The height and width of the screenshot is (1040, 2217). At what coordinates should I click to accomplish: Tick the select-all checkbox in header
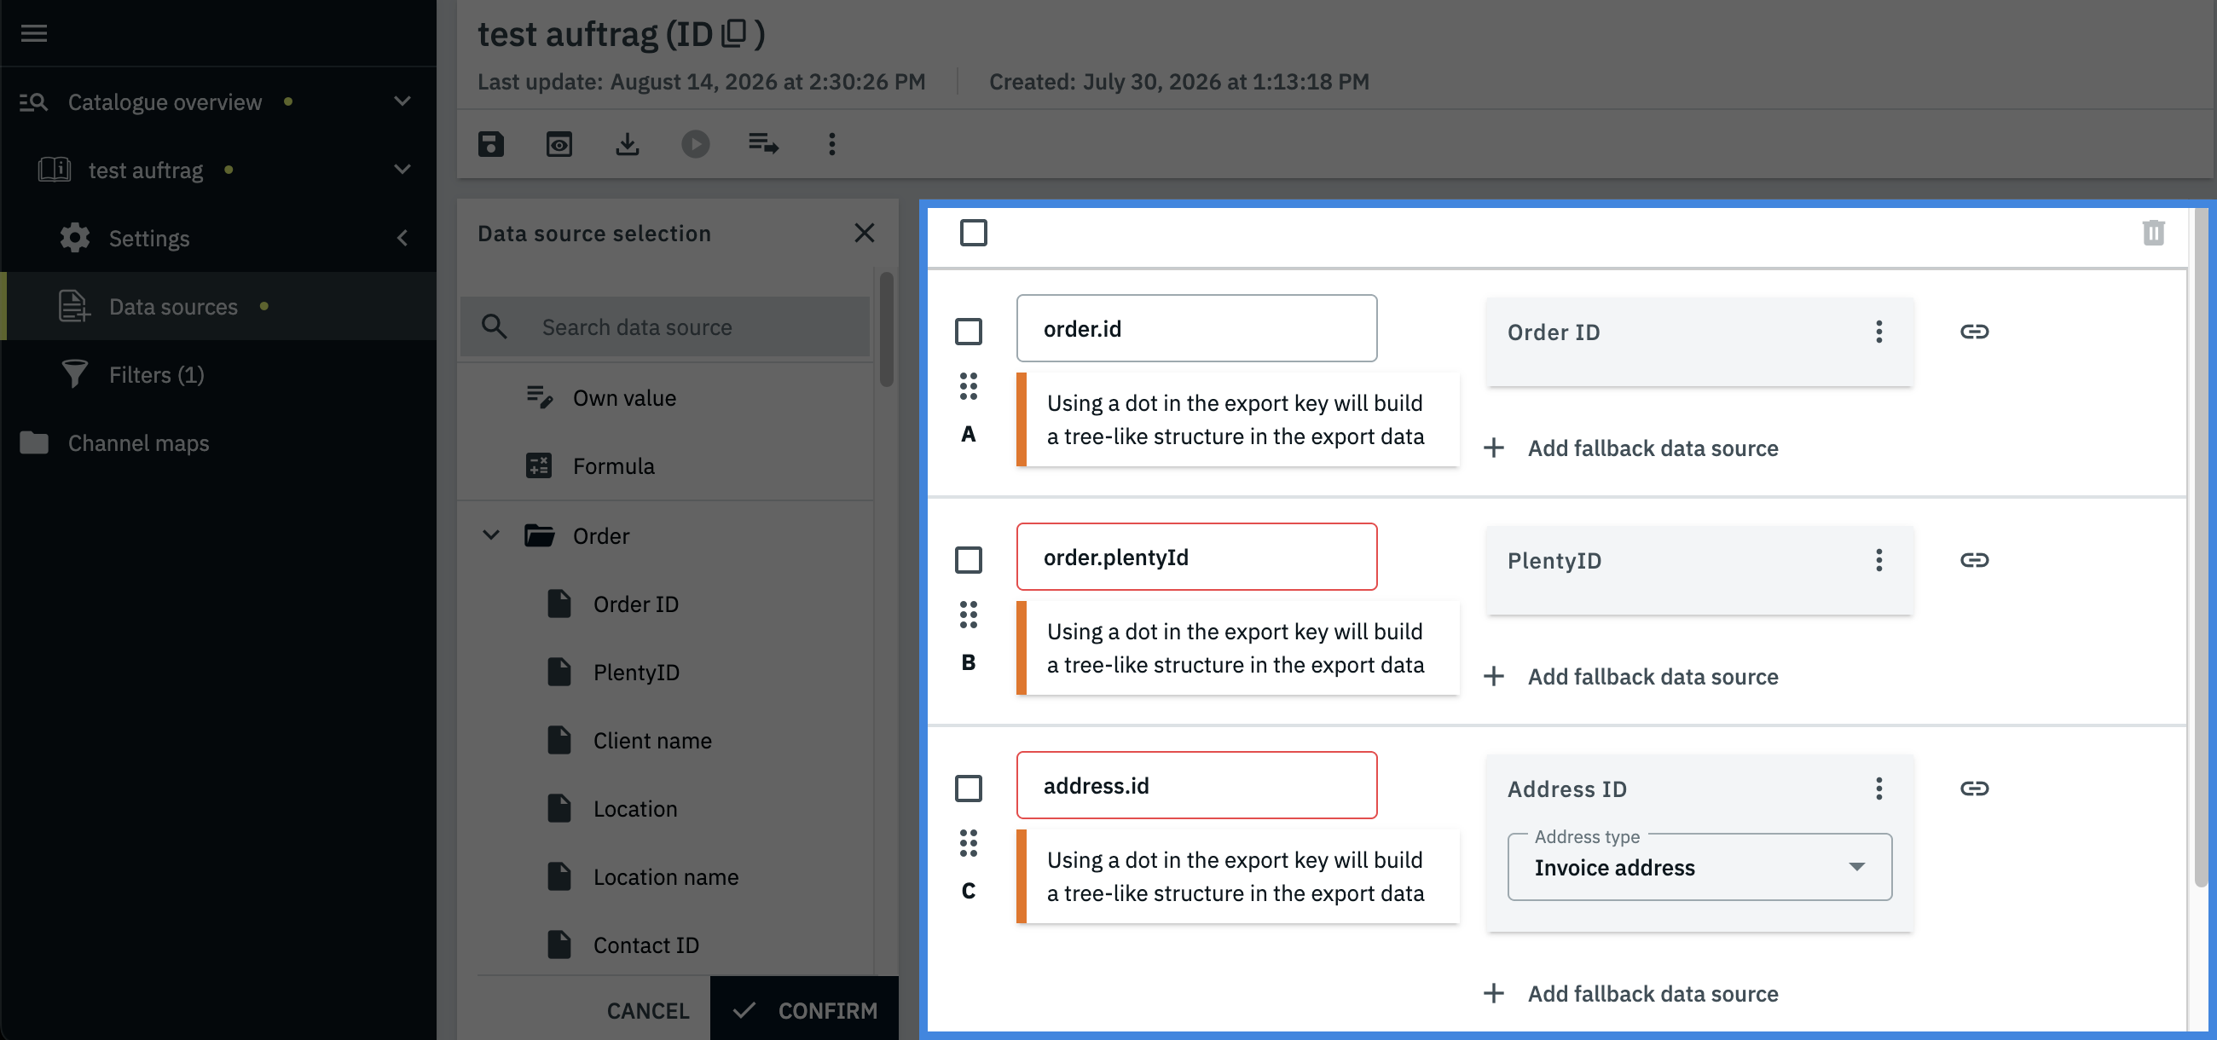coord(974,232)
